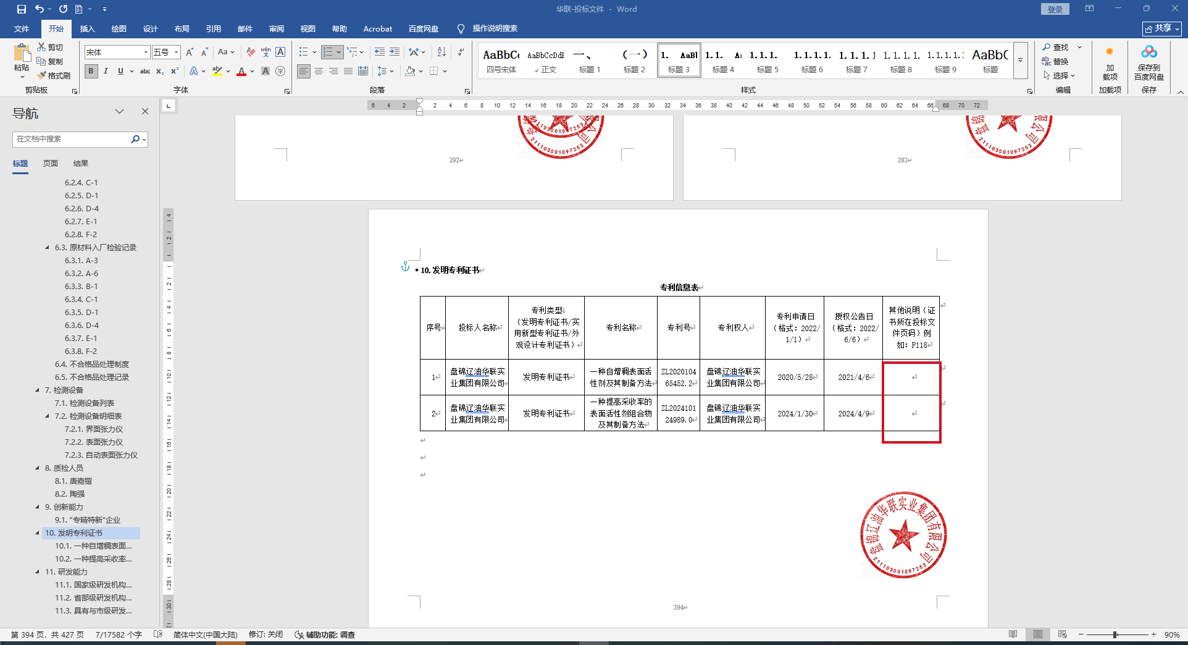Toggle show/hide paragraph marks
This screenshot has width=1188, height=645.
[461, 52]
